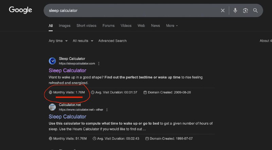Screen dimensions: 272x150
Task: Click the https://sleepcalculator.com URL
Action: point(77,64)
